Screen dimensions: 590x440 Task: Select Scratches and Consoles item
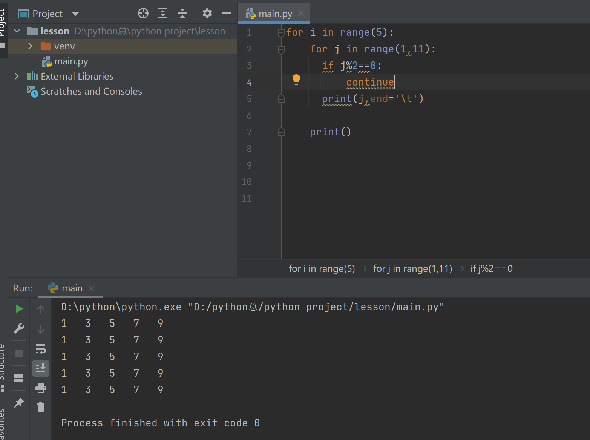coord(84,91)
